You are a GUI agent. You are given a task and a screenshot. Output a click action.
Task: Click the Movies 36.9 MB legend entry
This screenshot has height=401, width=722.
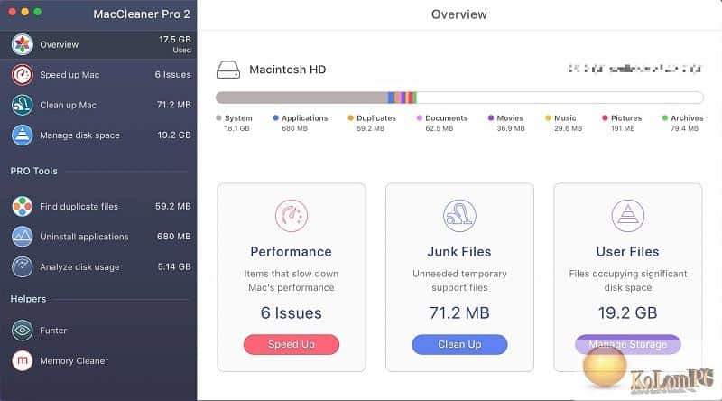tap(506, 123)
